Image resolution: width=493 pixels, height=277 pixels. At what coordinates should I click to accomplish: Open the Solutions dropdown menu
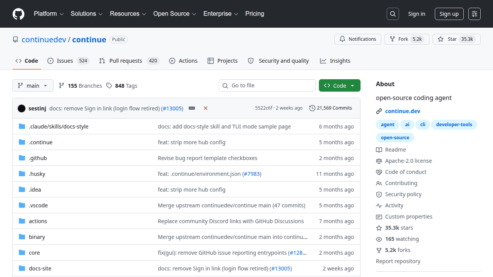pyautogui.click(x=87, y=14)
